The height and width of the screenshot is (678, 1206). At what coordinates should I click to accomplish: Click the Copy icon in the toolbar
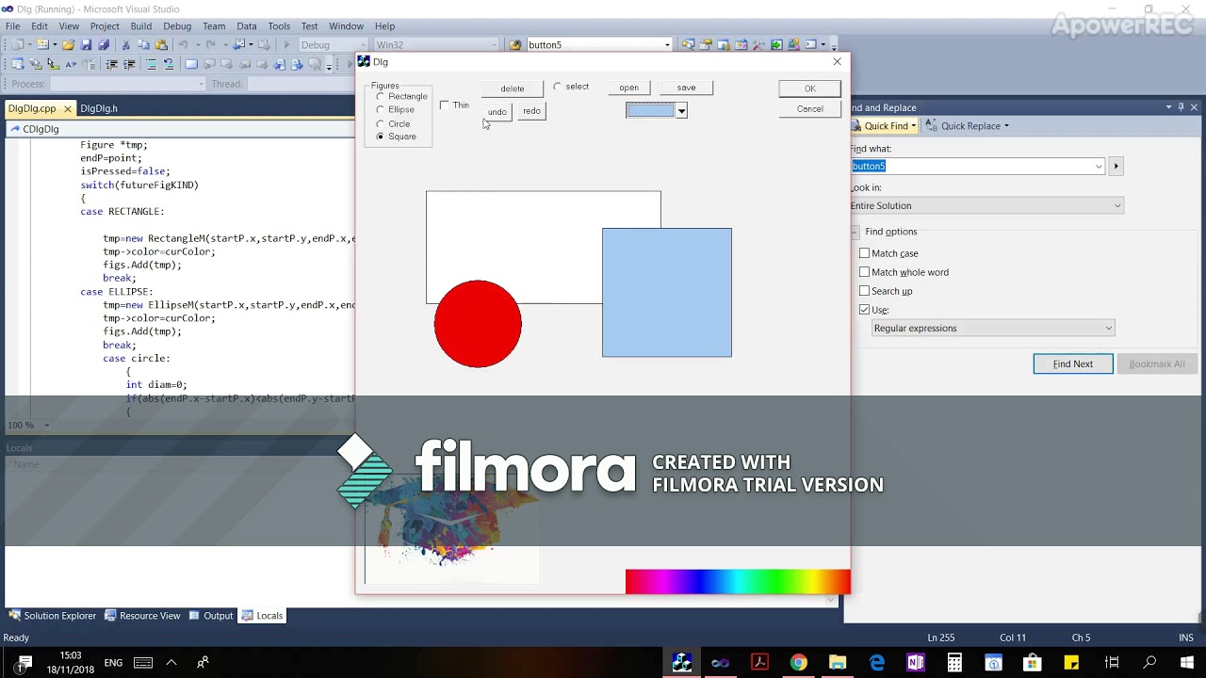pyautogui.click(x=143, y=44)
